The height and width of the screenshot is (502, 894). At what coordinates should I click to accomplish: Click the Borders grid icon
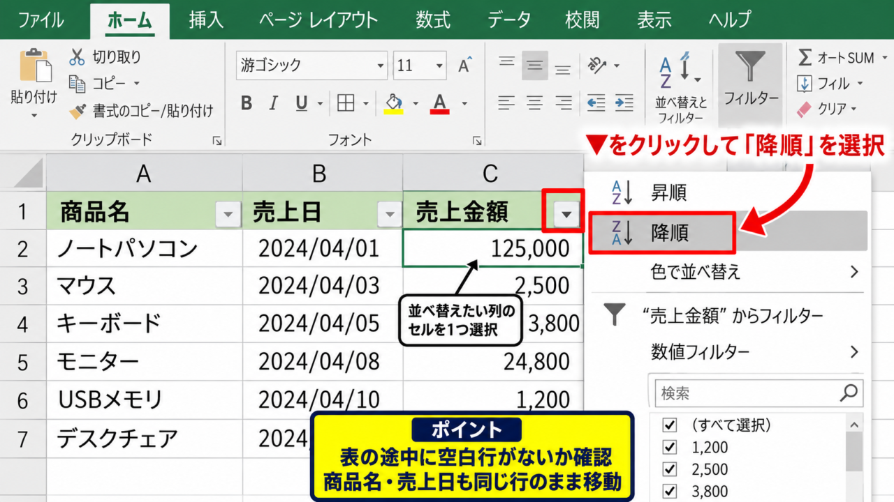346,104
